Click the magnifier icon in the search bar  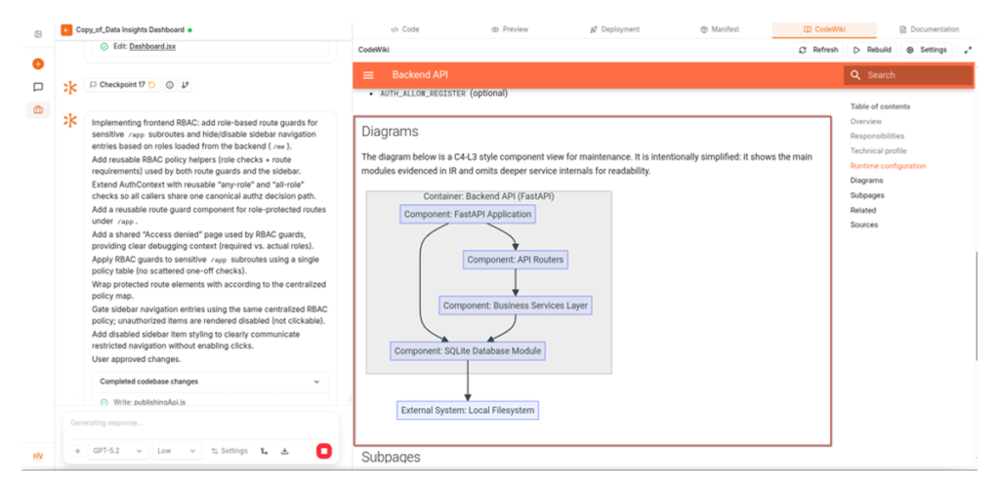[x=855, y=75]
